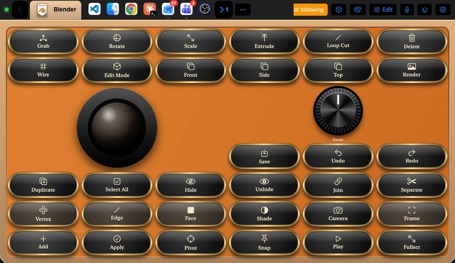Image resolution: width=455 pixels, height=263 pixels.
Task: Switch to Side view
Action: tap(264, 70)
